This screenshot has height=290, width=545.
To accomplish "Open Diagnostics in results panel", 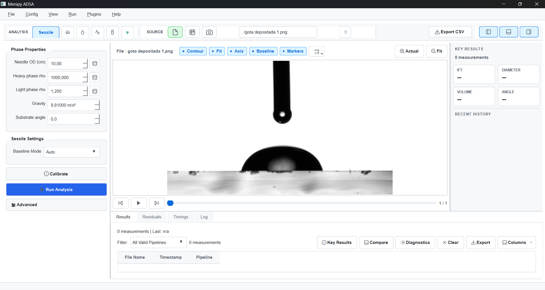I will pos(415,243).
